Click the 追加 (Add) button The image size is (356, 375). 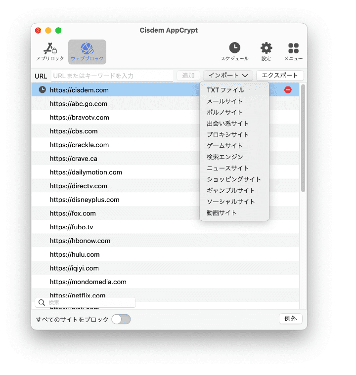pos(188,76)
